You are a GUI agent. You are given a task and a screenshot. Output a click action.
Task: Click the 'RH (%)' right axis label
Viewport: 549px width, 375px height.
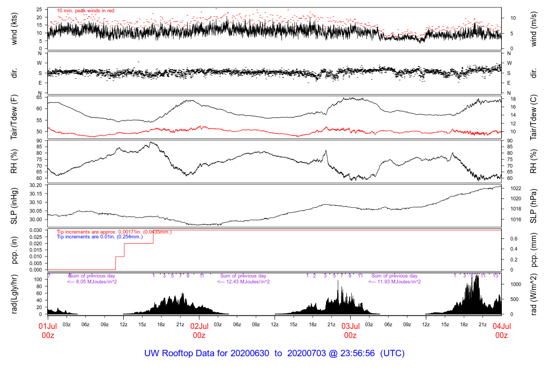[x=533, y=162]
